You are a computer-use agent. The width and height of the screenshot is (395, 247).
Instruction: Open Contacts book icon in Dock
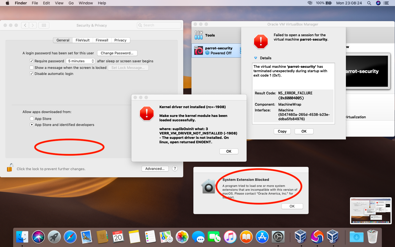pyautogui.click(x=102, y=237)
